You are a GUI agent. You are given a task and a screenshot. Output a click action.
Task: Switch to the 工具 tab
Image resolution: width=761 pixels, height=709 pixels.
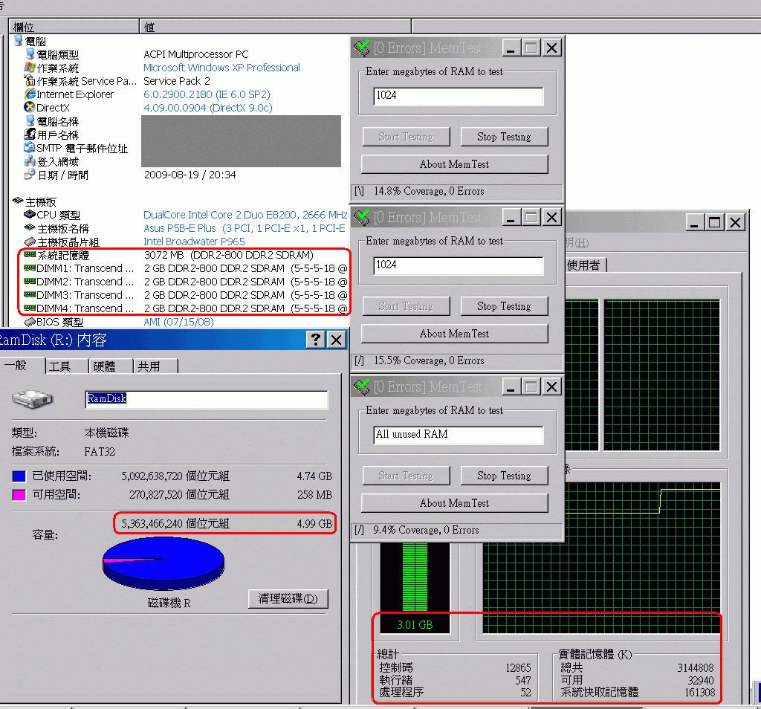pos(67,366)
